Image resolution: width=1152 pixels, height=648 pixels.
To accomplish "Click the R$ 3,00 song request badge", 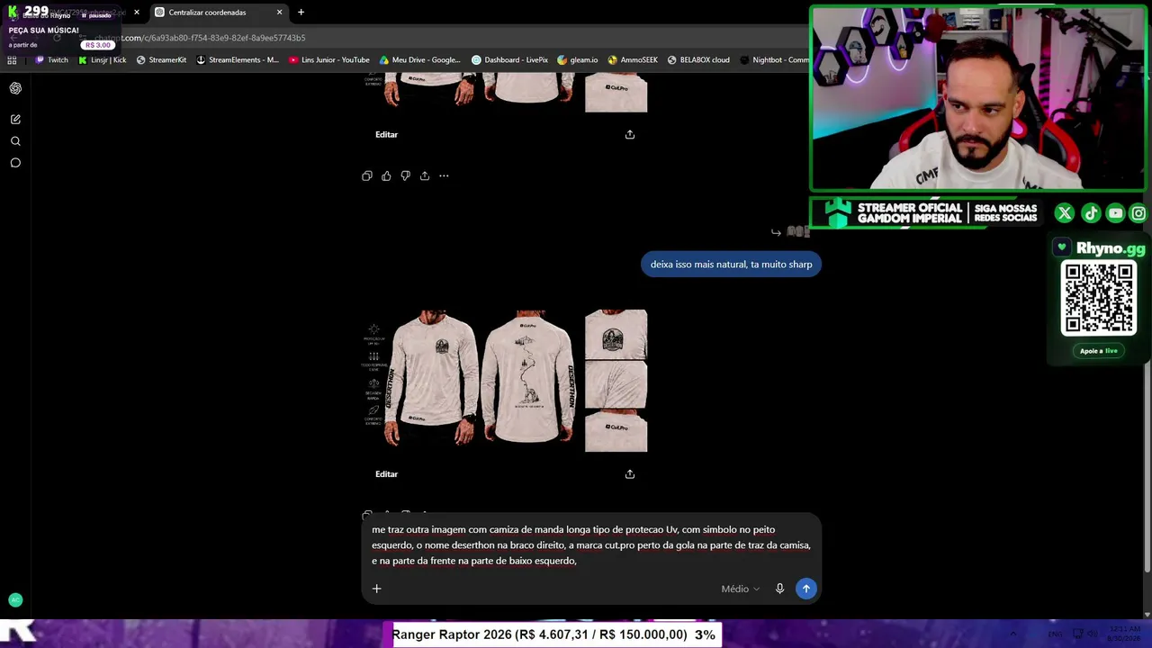I will tap(97, 45).
